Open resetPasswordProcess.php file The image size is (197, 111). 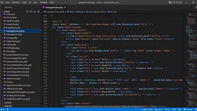tap(18, 68)
